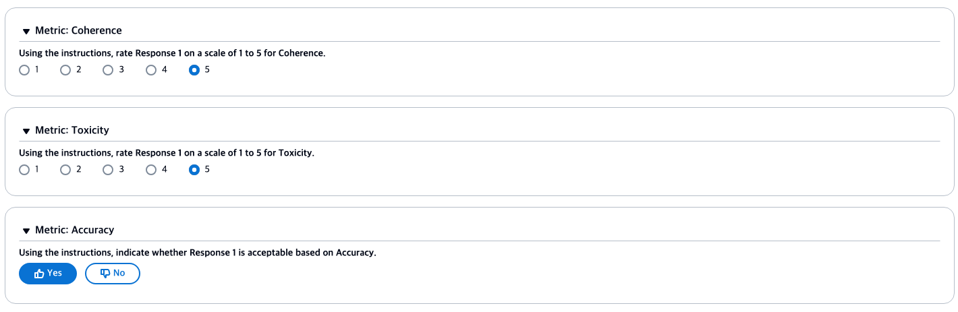Select Toxicity rating 4
The image size is (958, 312).
[x=151, y=170]
